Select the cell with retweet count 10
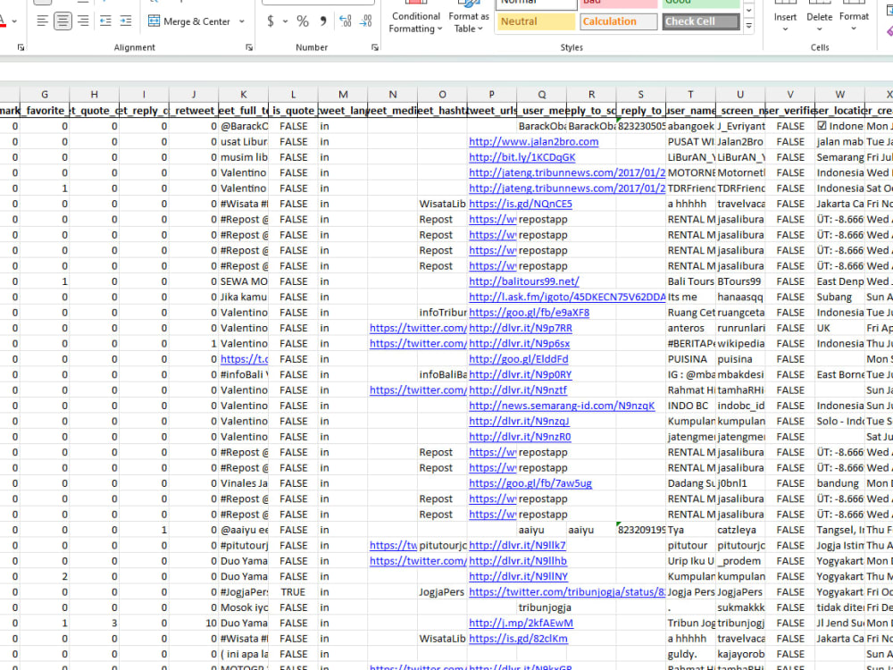 tap(194, 624)
